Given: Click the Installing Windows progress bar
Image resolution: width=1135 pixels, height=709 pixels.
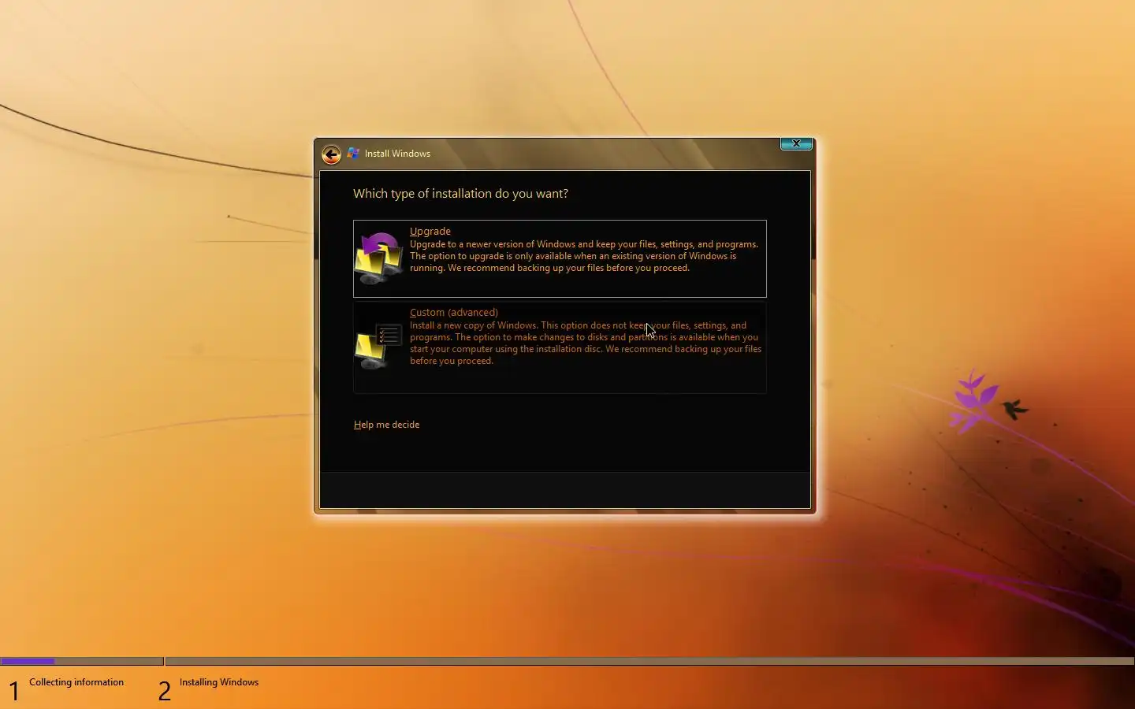Looking at the screenshot, I should pos(650,661).
